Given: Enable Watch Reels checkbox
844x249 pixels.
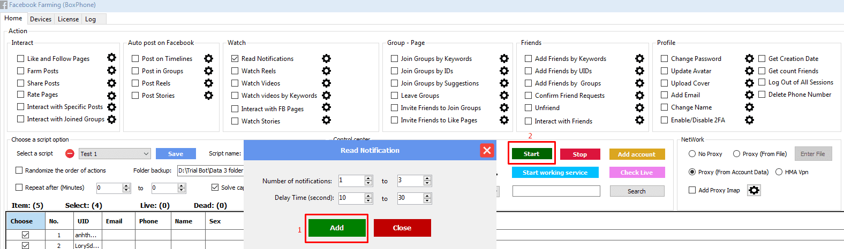Looking at the screenshot, I should tap(235, 71).
